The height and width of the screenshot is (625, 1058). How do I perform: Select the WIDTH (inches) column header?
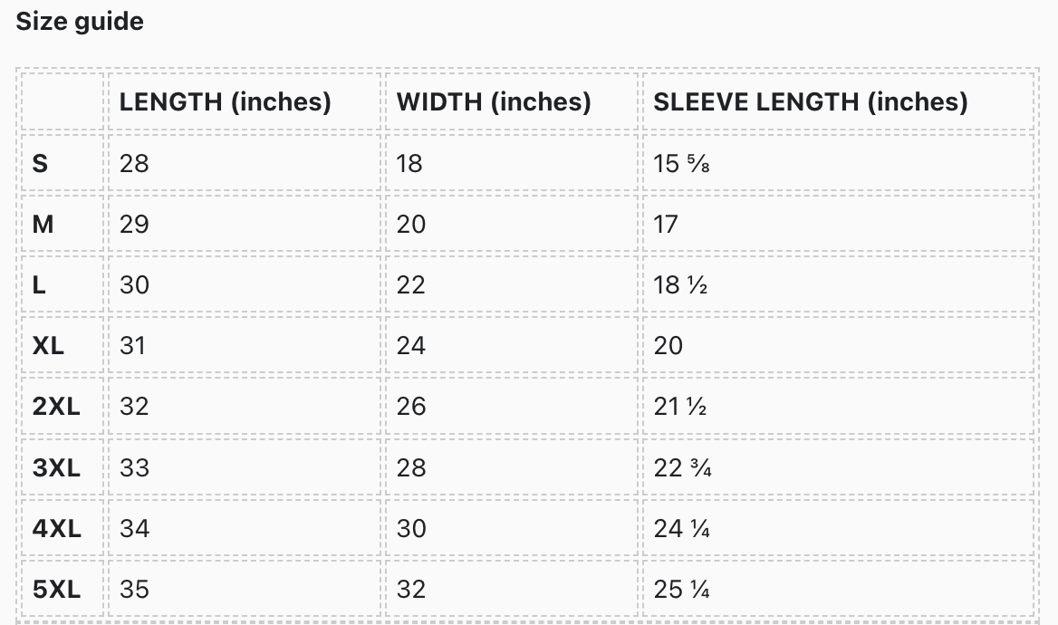pyautogui.click(x=494, y=102)
